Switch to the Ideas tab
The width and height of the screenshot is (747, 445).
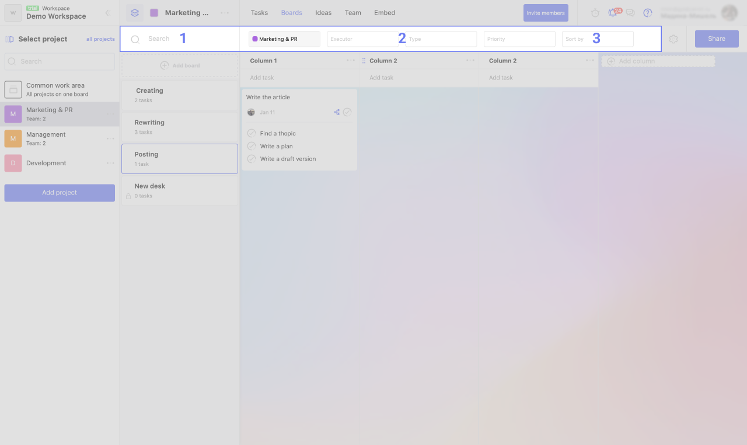(x=323, y=13)
